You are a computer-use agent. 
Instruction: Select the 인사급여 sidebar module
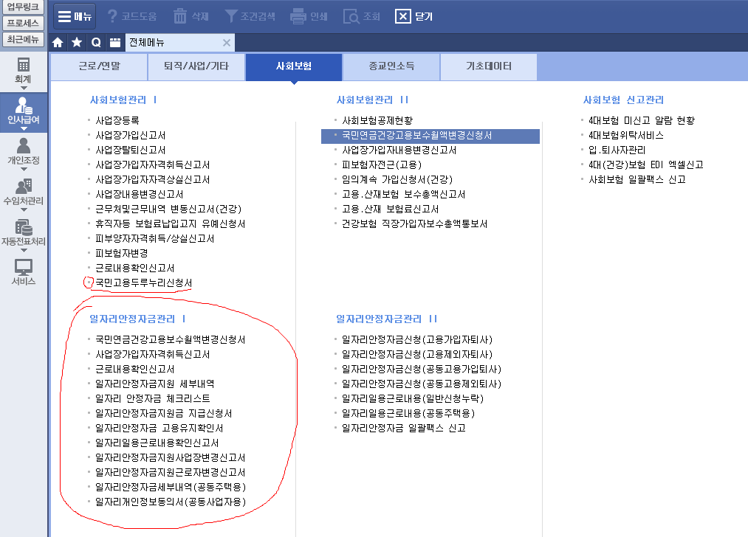[x=24, y=112]
